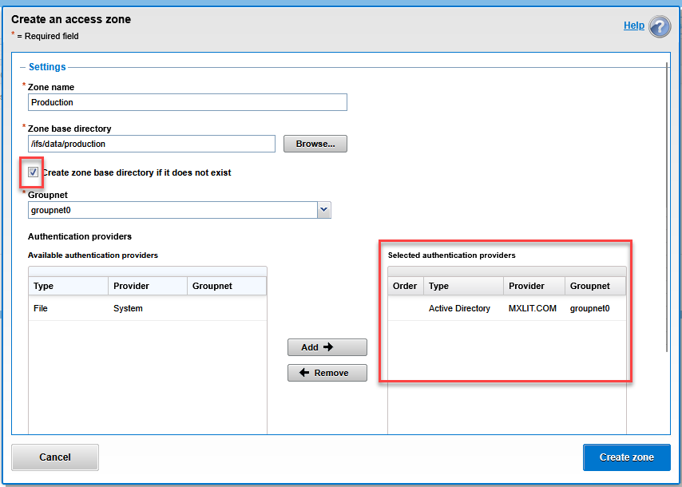This screenshot has width=682, height=487.
Task: Sort available providers by Type column
Action: [68, 286]
